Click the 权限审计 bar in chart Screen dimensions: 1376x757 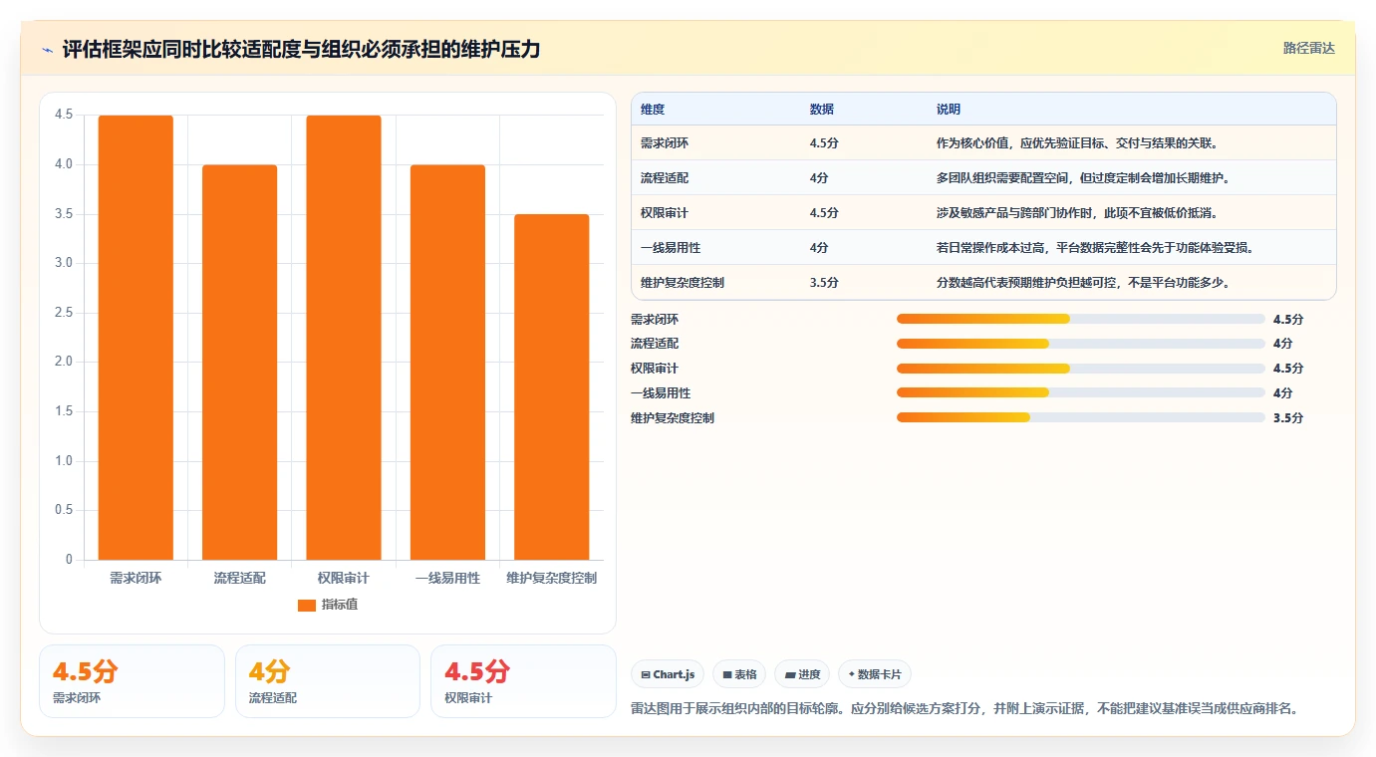coord(344,338)
